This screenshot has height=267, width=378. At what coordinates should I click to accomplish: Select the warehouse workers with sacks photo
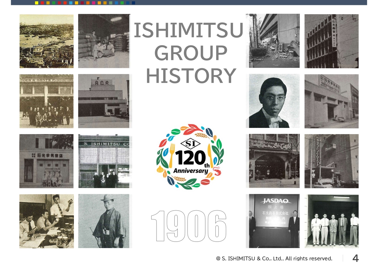tap(104, 41)
